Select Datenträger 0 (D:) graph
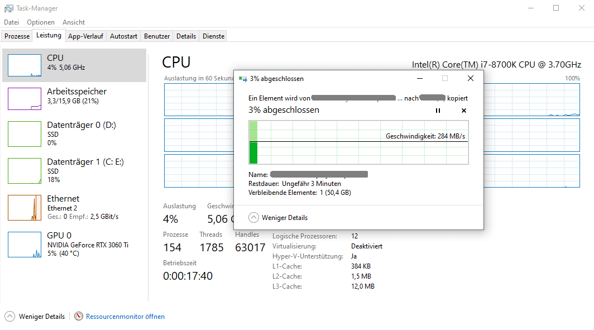 point(25,134)
